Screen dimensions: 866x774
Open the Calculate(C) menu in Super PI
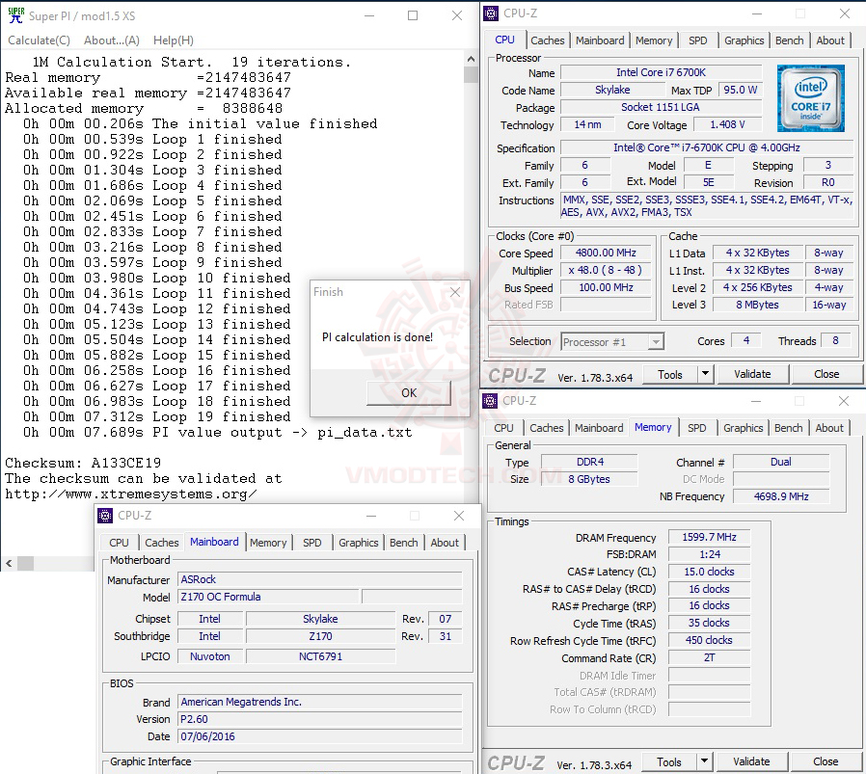point(39,40)
